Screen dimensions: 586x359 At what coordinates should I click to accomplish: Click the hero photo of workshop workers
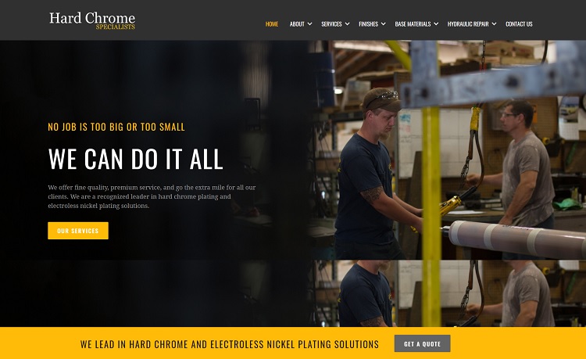(447, 183)
